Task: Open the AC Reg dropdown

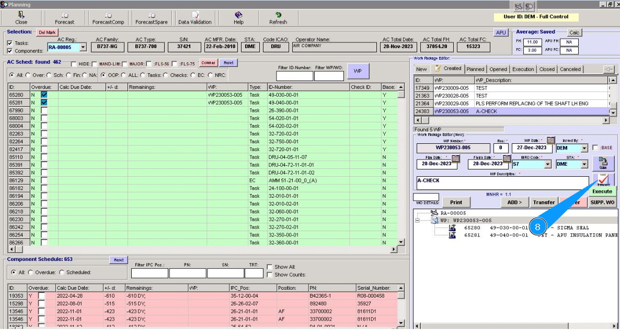Action: pyautogui.click(x=83, y=47)
